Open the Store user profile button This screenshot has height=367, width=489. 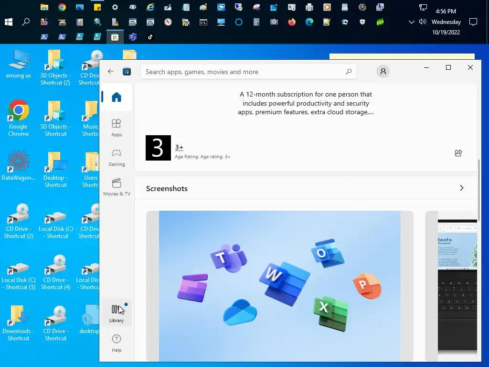click(x=383, y=72)
